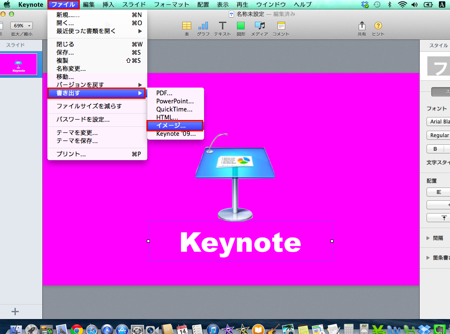
Task: Choose Keynote '09... export option
Action: (x=175, y=134)
